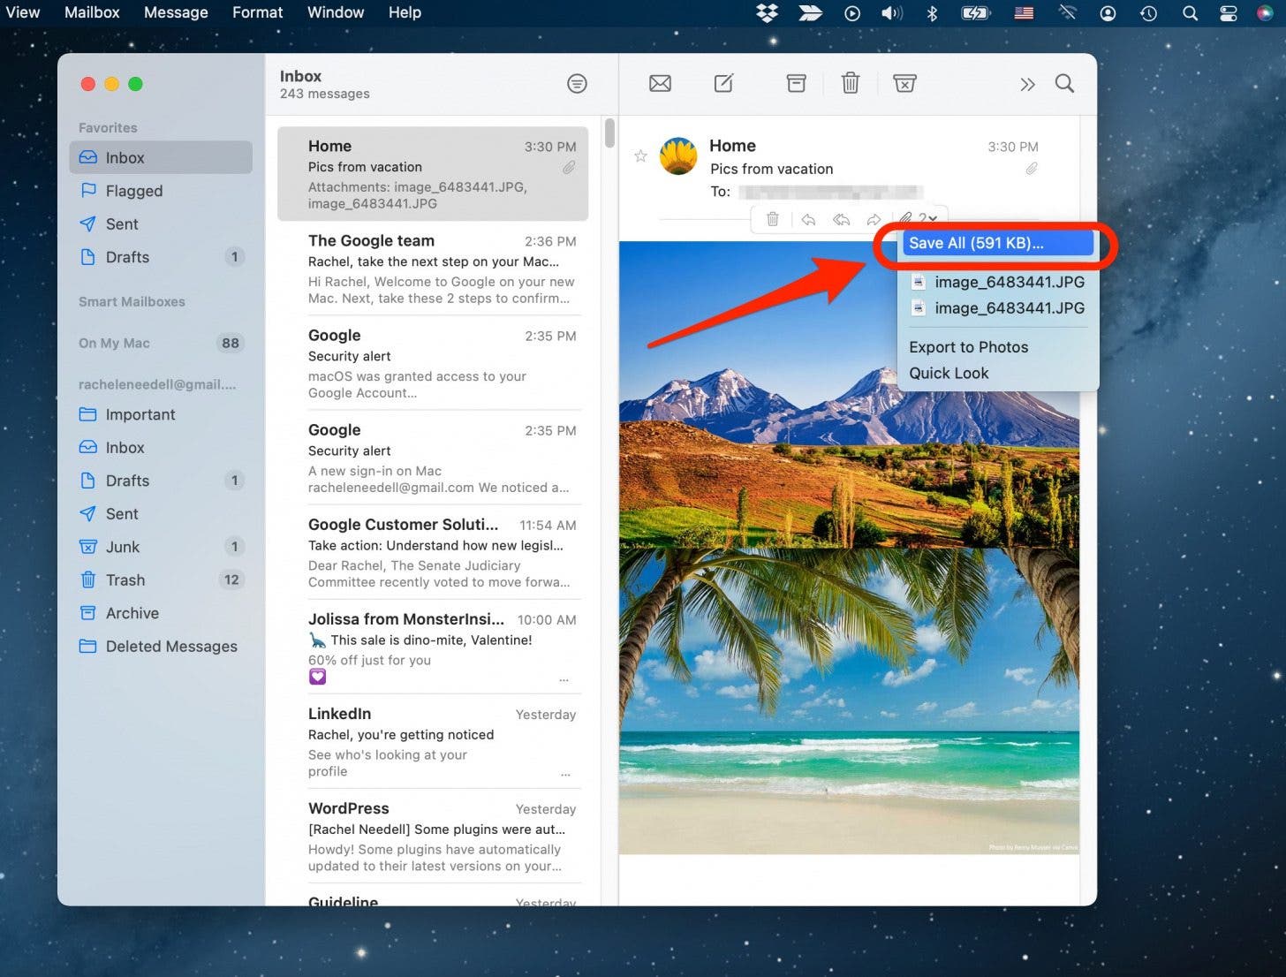Open the search magnifier in Mail toolbar
The width and height of the screenshot is (1286, 977).
pos(1064,83)
